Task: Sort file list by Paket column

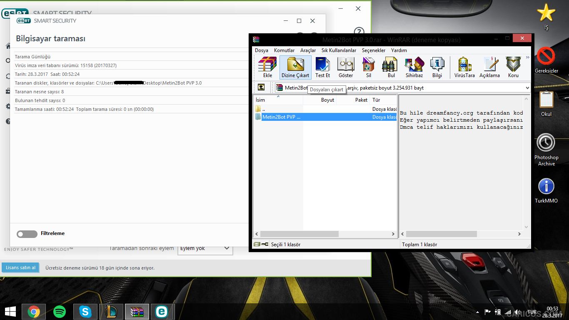Action: pyautogui.click(x=353, y=100)
